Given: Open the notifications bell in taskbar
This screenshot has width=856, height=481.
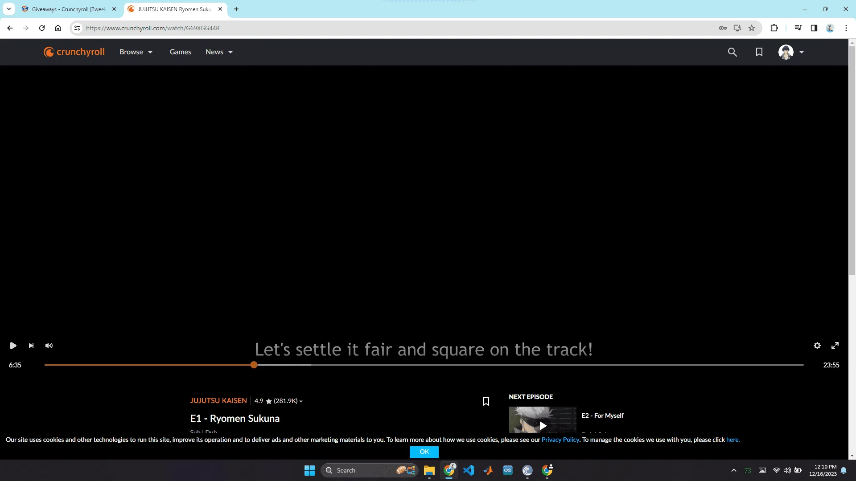Looking at the screenshot, I should pos(844,470).
